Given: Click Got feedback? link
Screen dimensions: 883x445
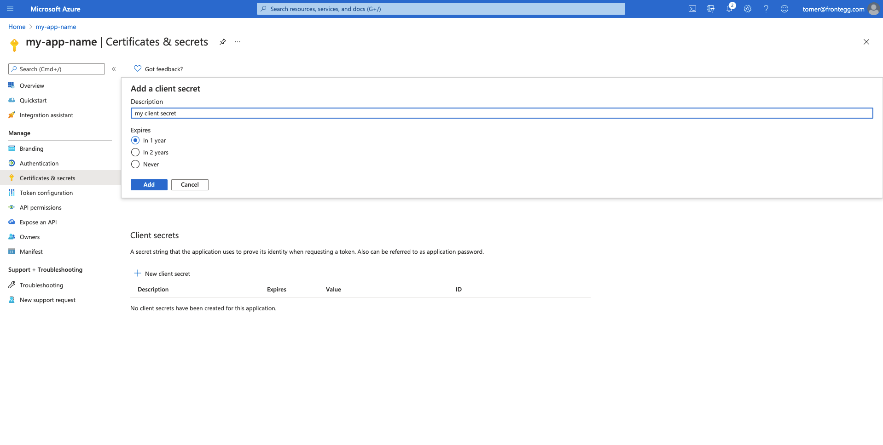Looking at the screenshot, I should pos(164,69).
